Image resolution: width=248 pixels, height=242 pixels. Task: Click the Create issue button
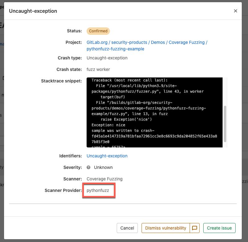pyautogui.click(x=219, y=228)
